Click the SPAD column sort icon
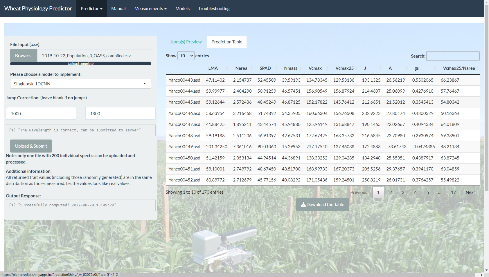 coord(276,68)
